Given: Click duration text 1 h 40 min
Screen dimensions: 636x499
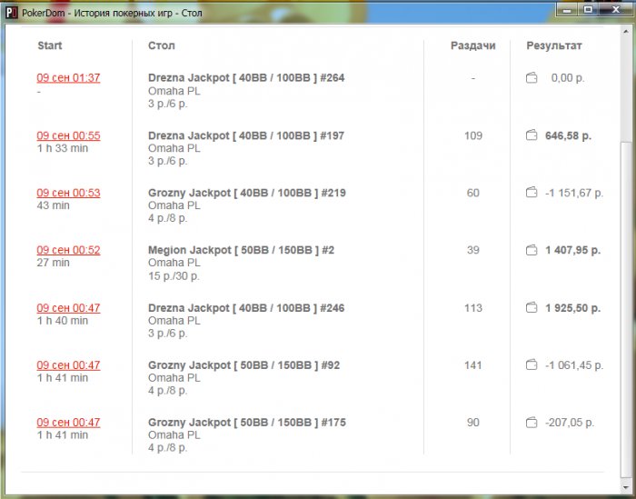Looking at the screenshot, I should coord(63,321).
